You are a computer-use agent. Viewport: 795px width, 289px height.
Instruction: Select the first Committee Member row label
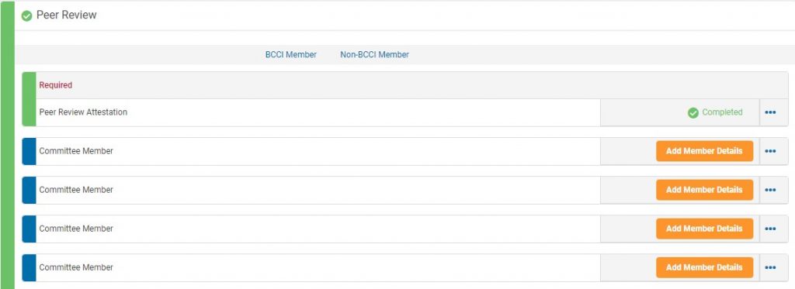click(x=76, y=151)
